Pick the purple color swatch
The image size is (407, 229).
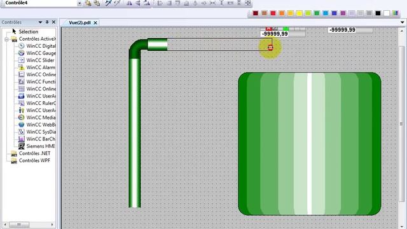tap(343, 13)
